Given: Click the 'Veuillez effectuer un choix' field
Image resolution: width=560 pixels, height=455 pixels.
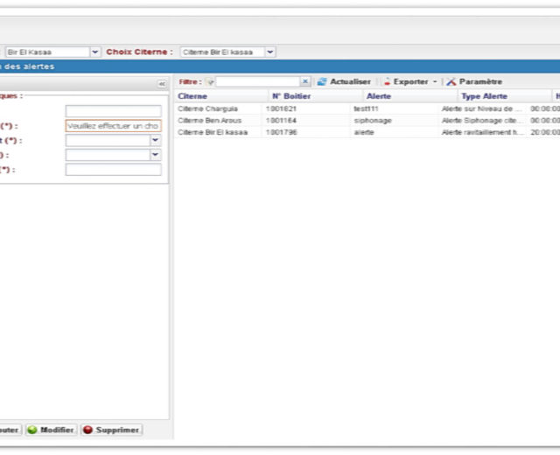Looking at the screenshot, I should click(113, 126).
